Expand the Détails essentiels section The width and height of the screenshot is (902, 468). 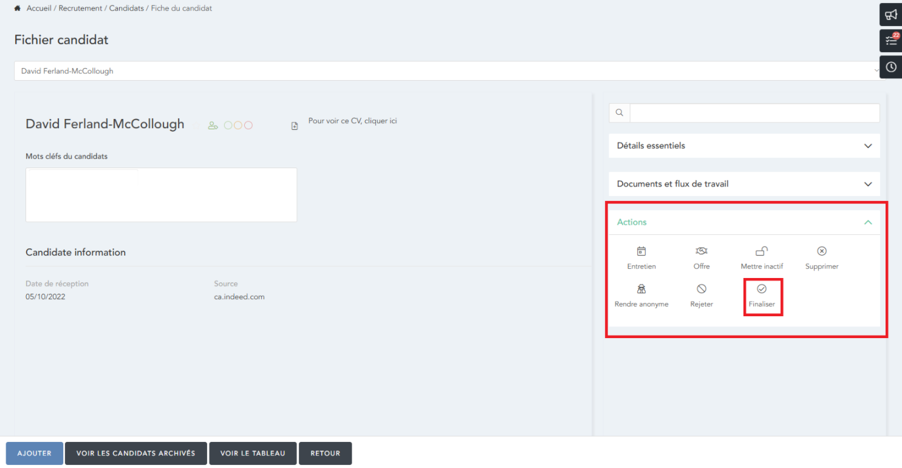744,146
